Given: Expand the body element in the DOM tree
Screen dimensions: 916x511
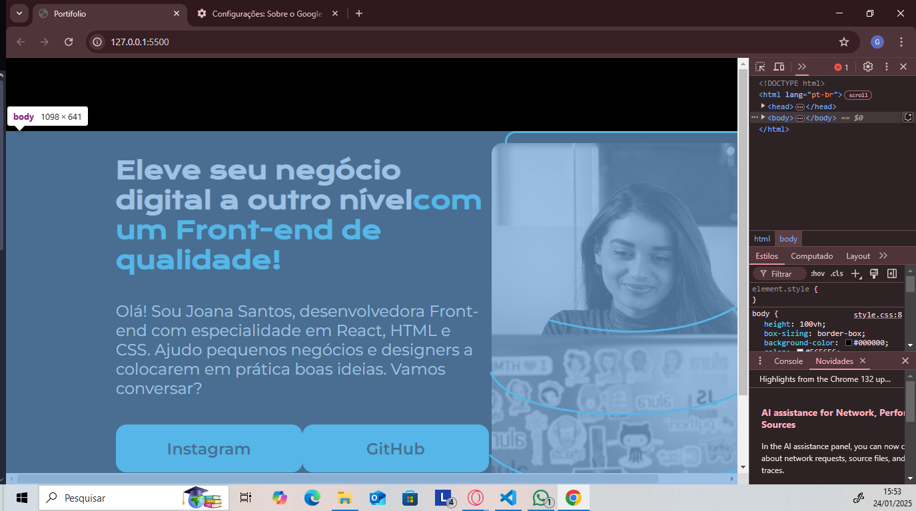Looking at the screenshot, I should (x=763, y=118).
